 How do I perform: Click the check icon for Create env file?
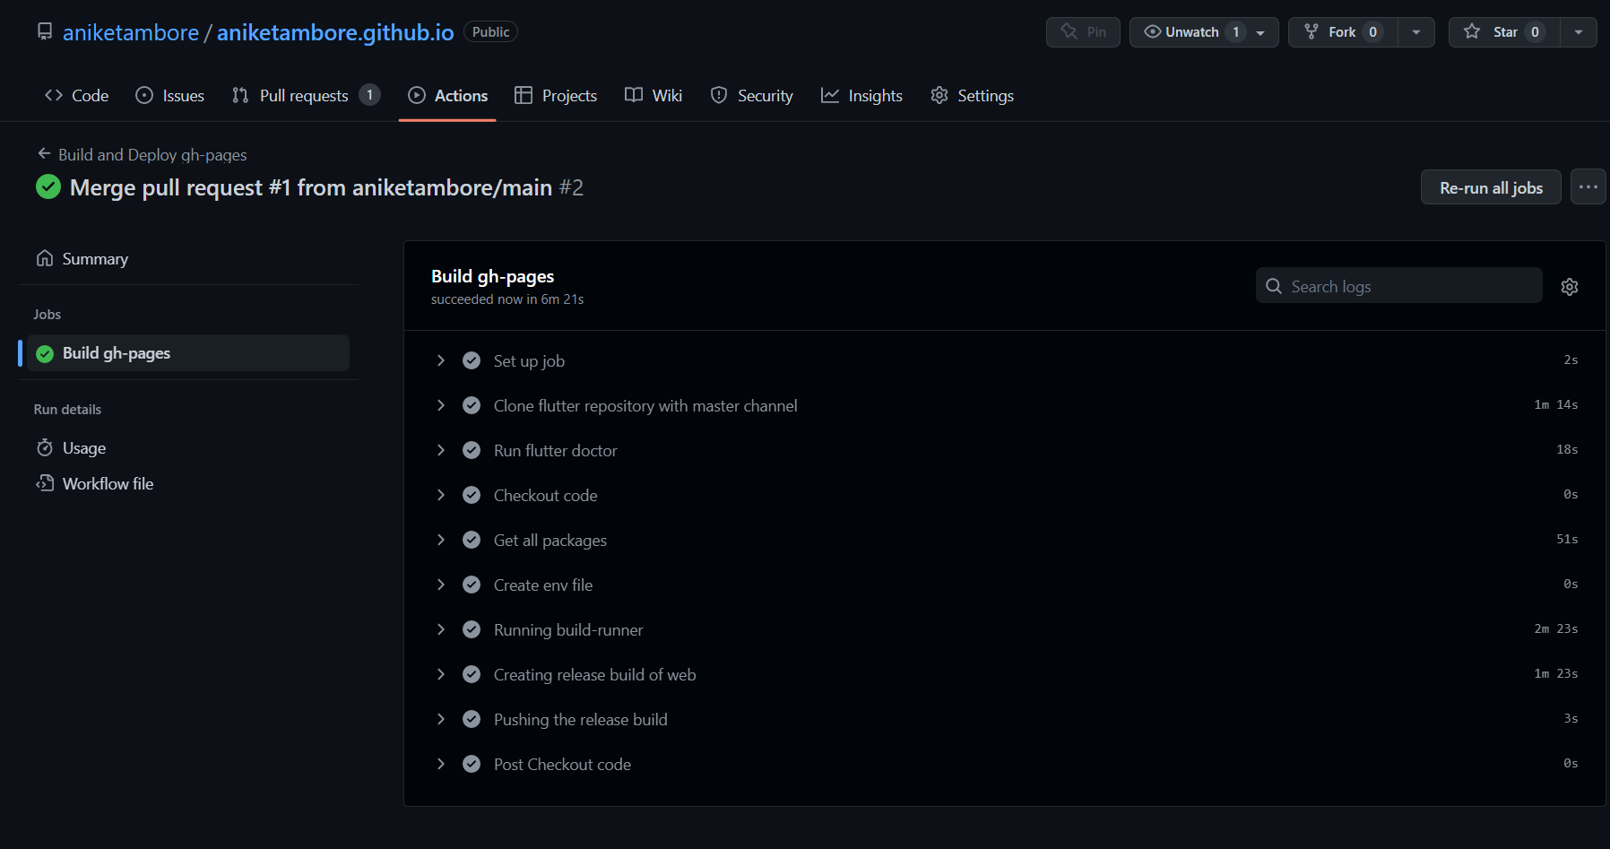pyautogui.click(x=472, y=585)
